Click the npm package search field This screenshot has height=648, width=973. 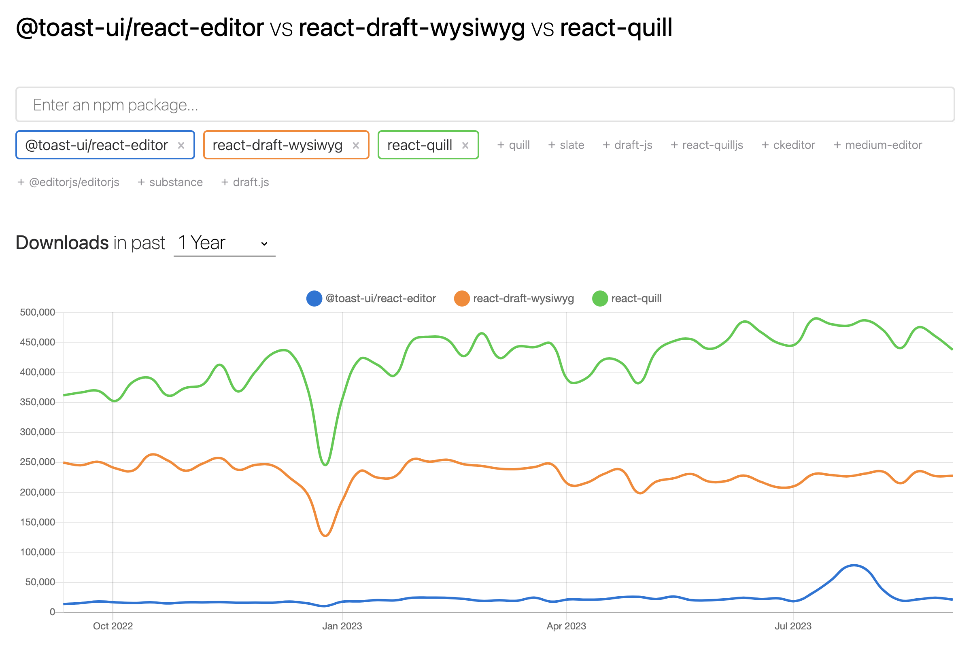pos(486,104)
